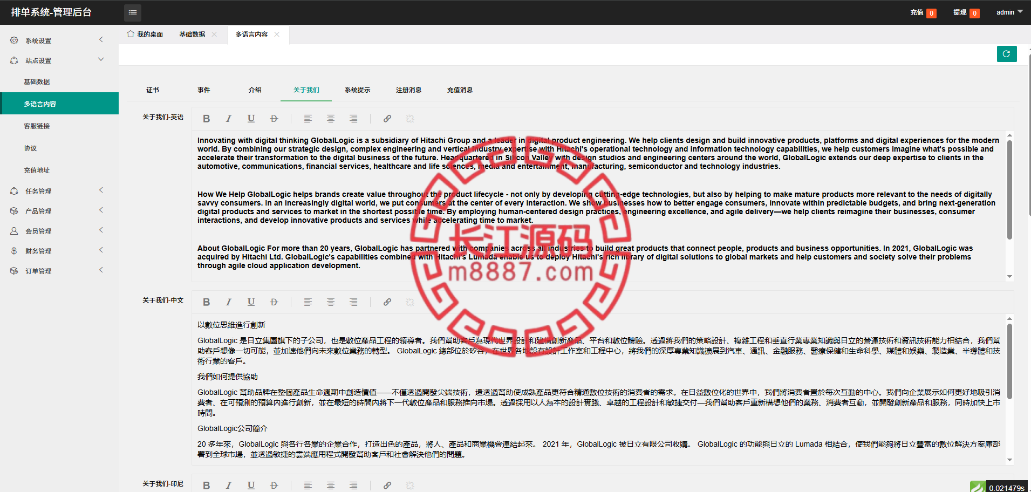Center text in the 关于我们-英语 editor
This screenshot has width=1031, height=492.
(x=331, y=119)
